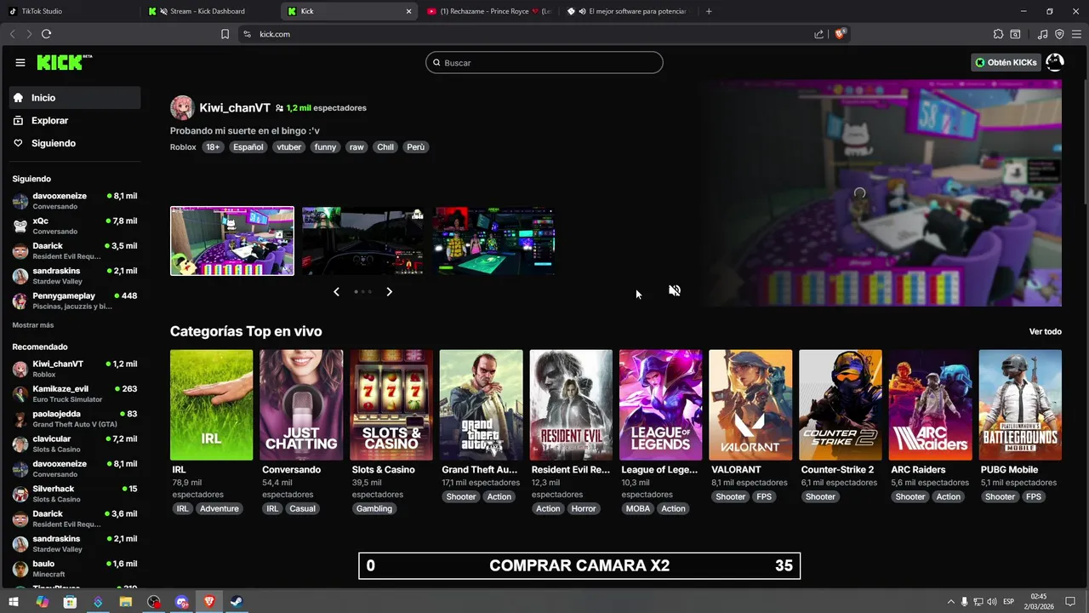Viewport: 1089px width, 613px height.
Task: Open the Brave media control music icon
Action: coord(1043,34)
